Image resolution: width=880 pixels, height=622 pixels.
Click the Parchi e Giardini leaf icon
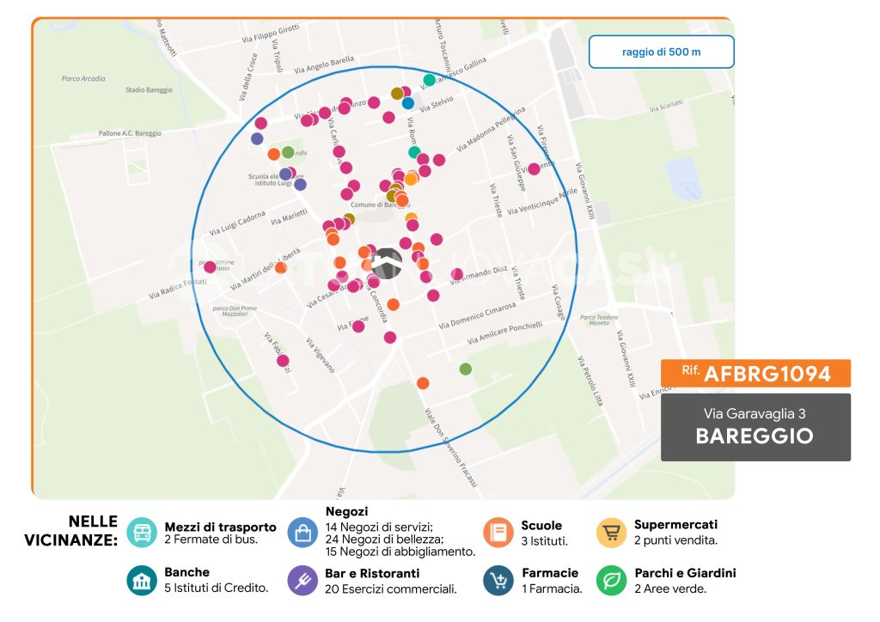(x=611, y=581)
